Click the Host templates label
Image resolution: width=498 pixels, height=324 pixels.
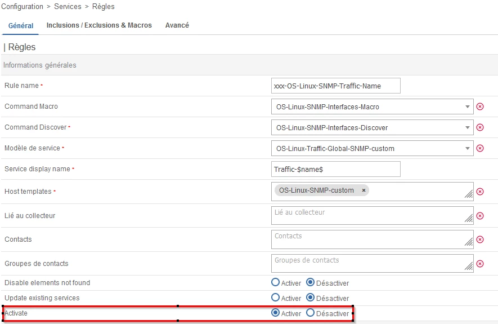click(28, 192)
